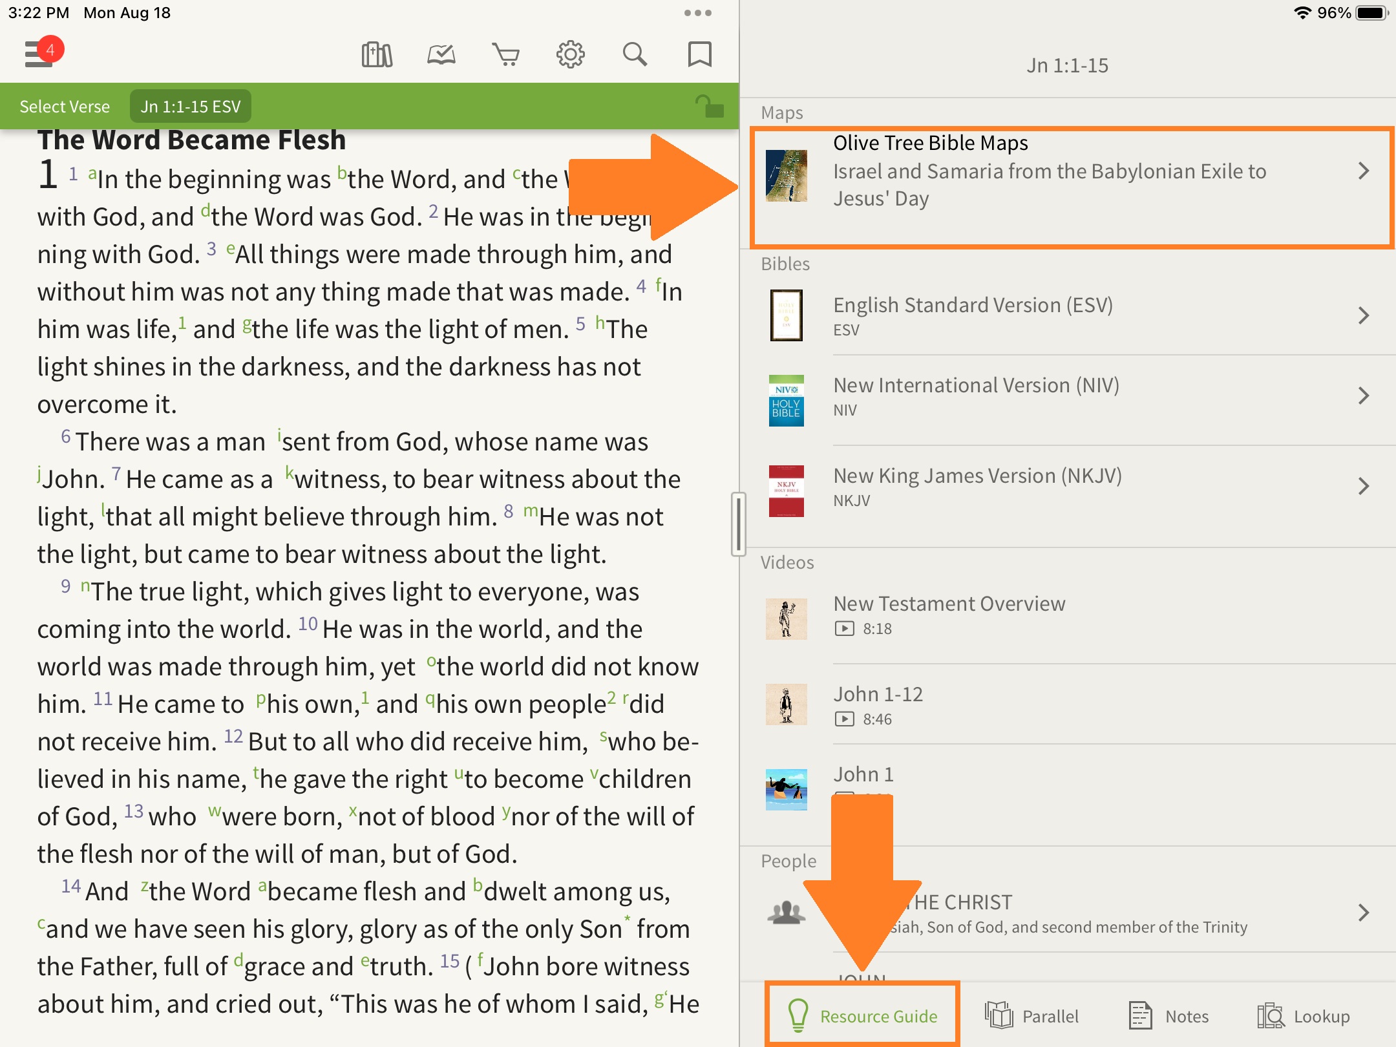Tap the People group icon
This screenshot has width=1396, height=1047.
point(787,913)
